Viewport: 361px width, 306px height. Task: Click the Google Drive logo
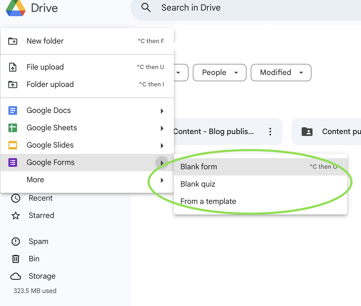click(16, 8)
